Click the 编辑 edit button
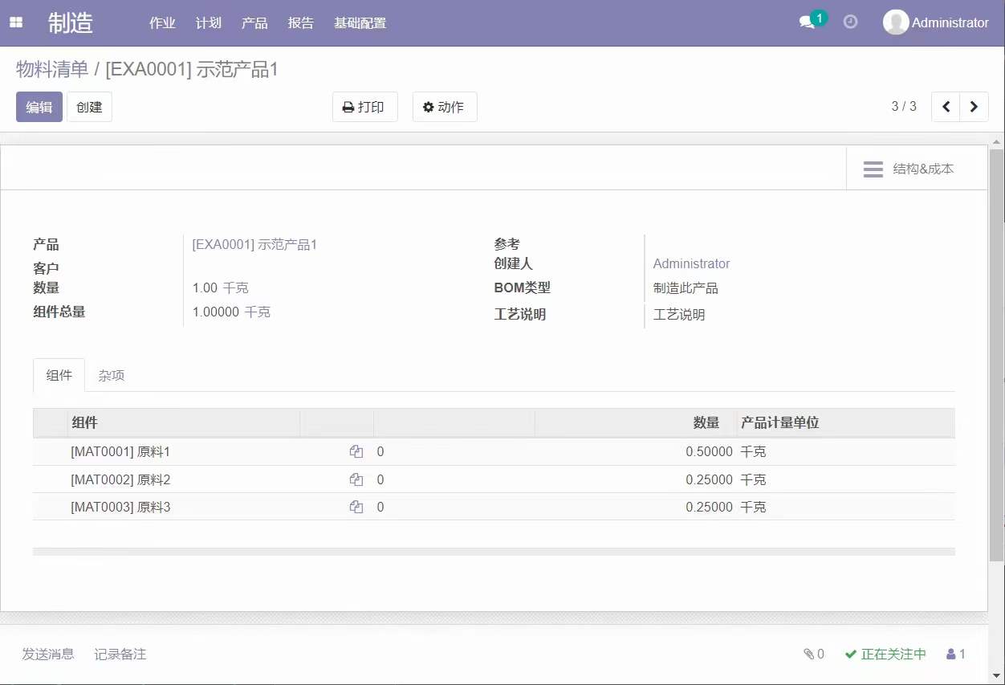This screenshot has width=1005, height=685. coord(39,107)
